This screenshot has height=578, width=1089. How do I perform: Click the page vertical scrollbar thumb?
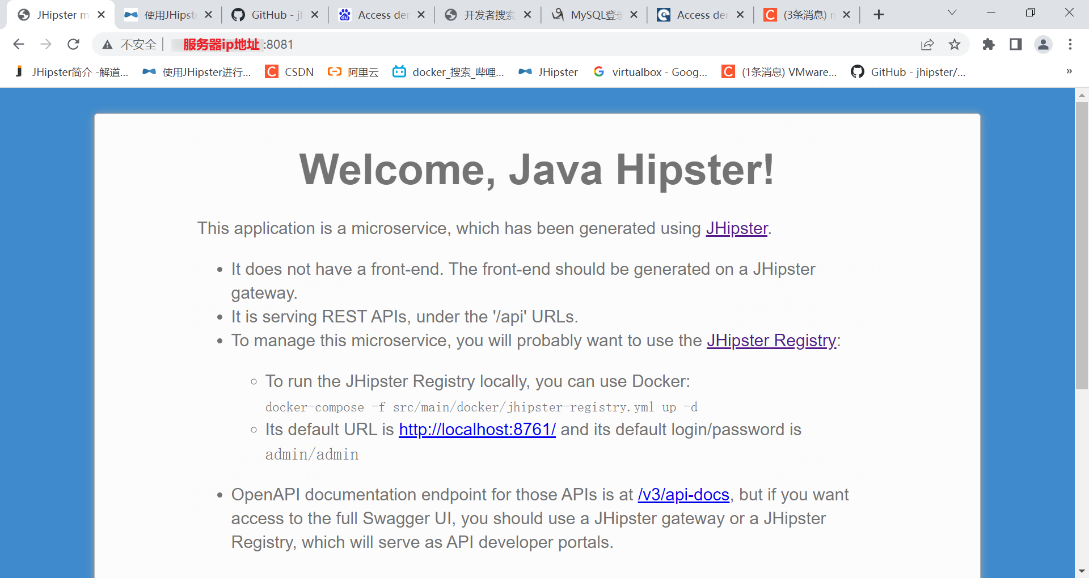(x=1082, y=246)
